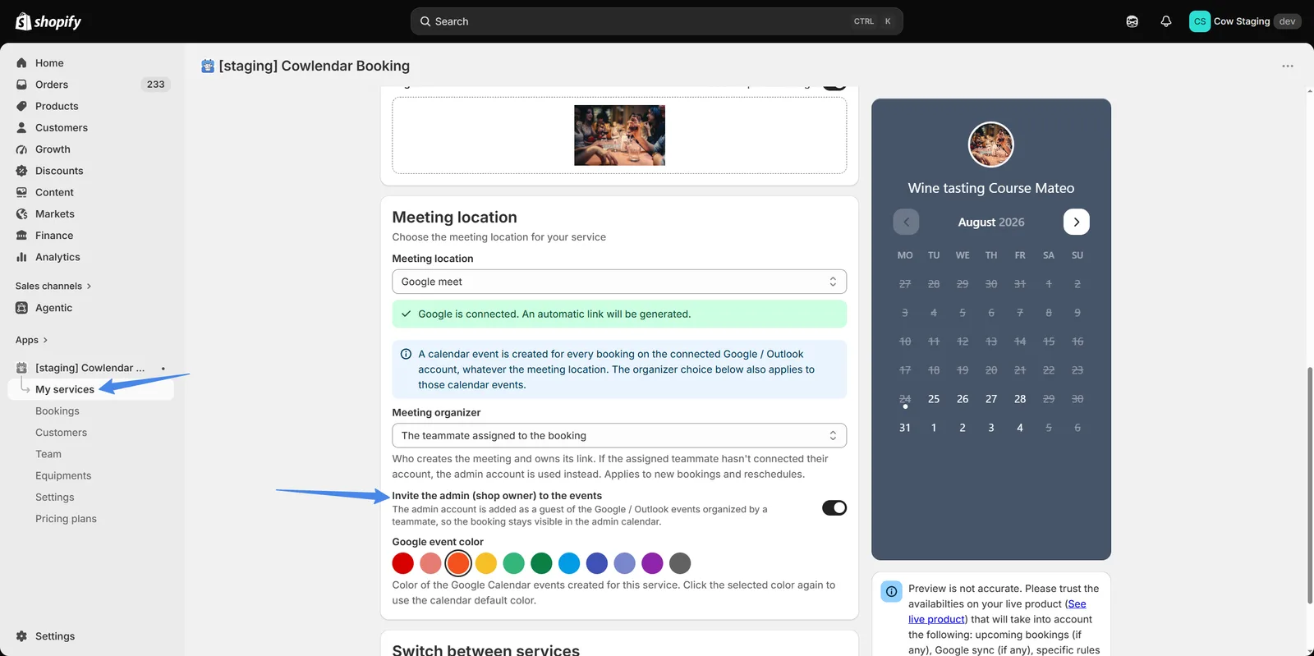Open Pricing plans menu item
The height and width of the screenshot is (656, 1314).
tap(66, 519)
